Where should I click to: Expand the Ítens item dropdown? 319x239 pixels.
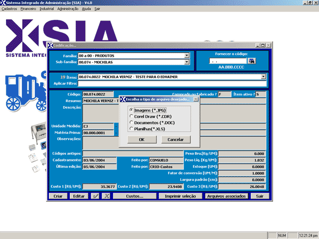click(263, 77)
